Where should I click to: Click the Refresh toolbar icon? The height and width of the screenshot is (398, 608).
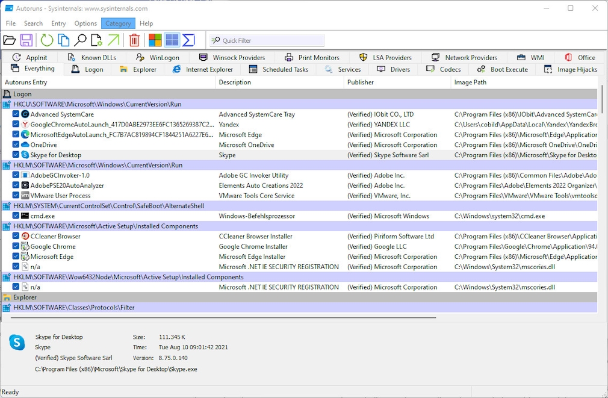coord(47,40)
